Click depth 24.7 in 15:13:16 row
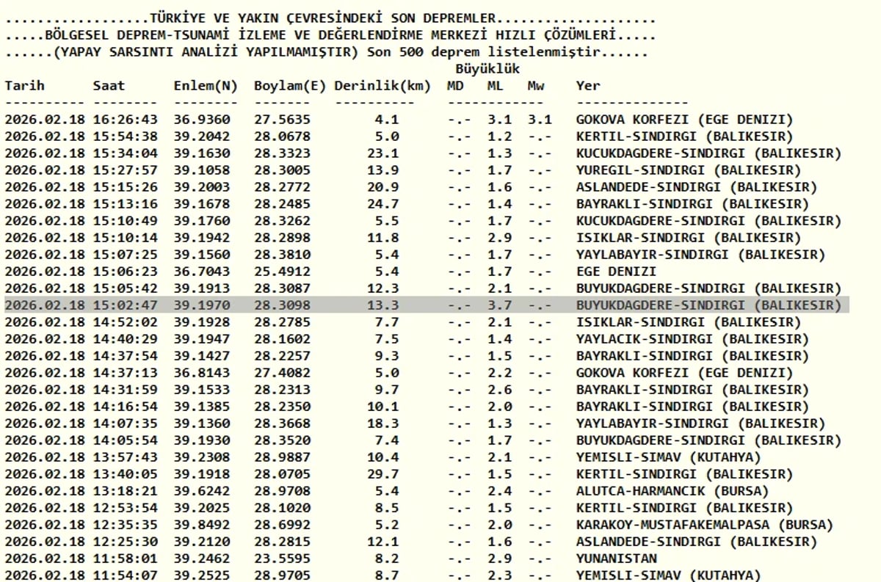Image resolution: width=881 pixels, height=582 pixels. (x=383, y=204)
